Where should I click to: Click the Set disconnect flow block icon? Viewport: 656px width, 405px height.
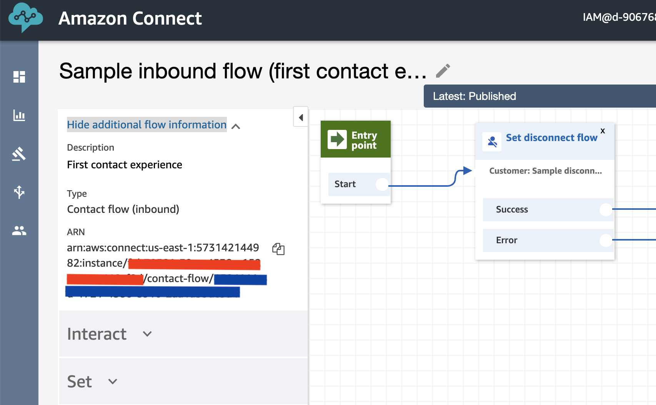(x=492, y=142)
